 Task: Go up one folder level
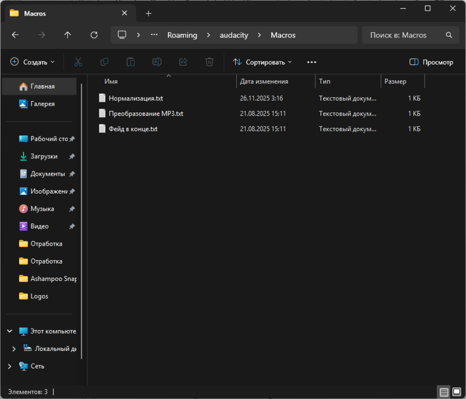tap(68, 35)
